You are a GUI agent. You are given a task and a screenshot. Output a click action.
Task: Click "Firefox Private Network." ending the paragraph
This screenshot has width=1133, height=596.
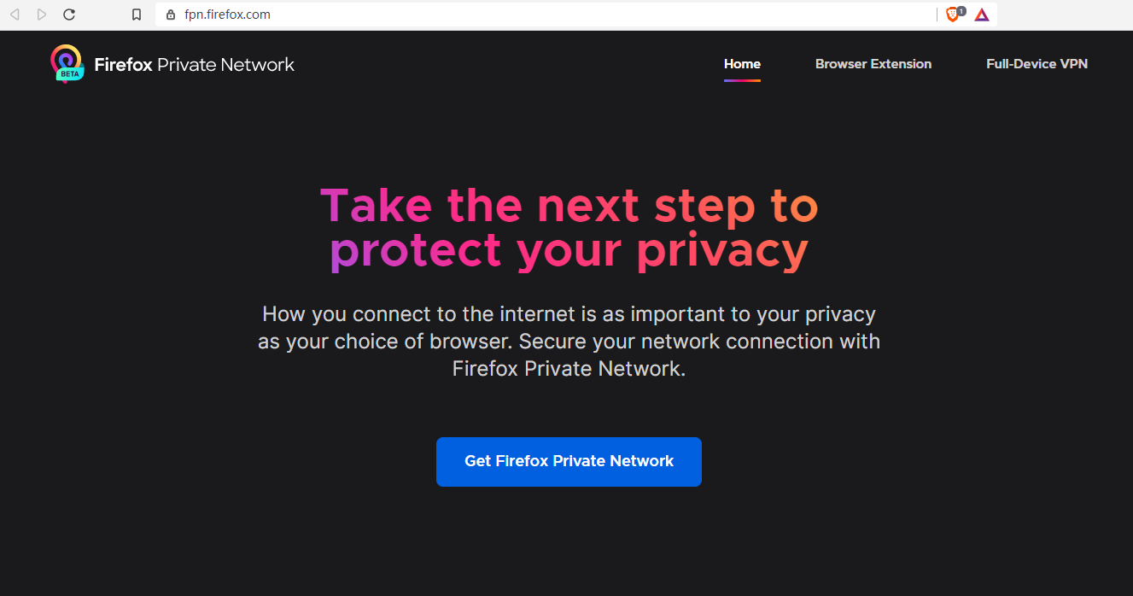pyautogui.click(x=569, y=369)
